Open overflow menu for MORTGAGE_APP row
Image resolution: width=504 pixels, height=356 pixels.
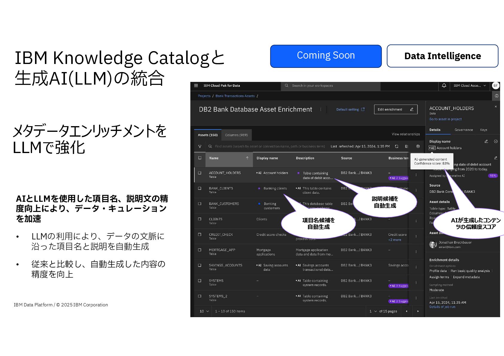416,252
